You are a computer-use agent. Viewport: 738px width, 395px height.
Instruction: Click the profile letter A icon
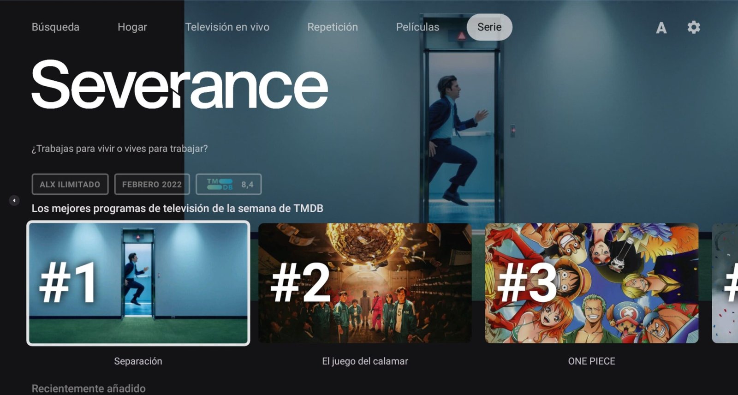(x=661, y=28)
